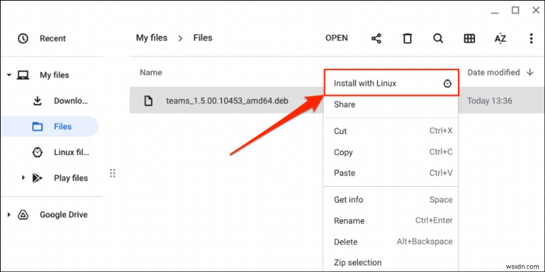Click the Delete trash can icon

[407, 38]
